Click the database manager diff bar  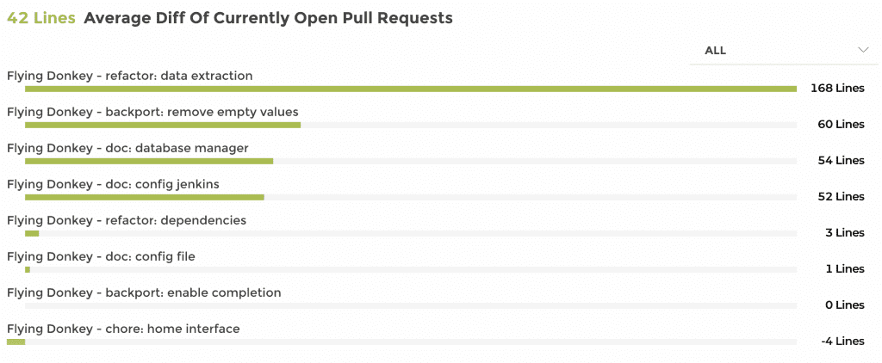pyautogui.click(x=149, y=161)
